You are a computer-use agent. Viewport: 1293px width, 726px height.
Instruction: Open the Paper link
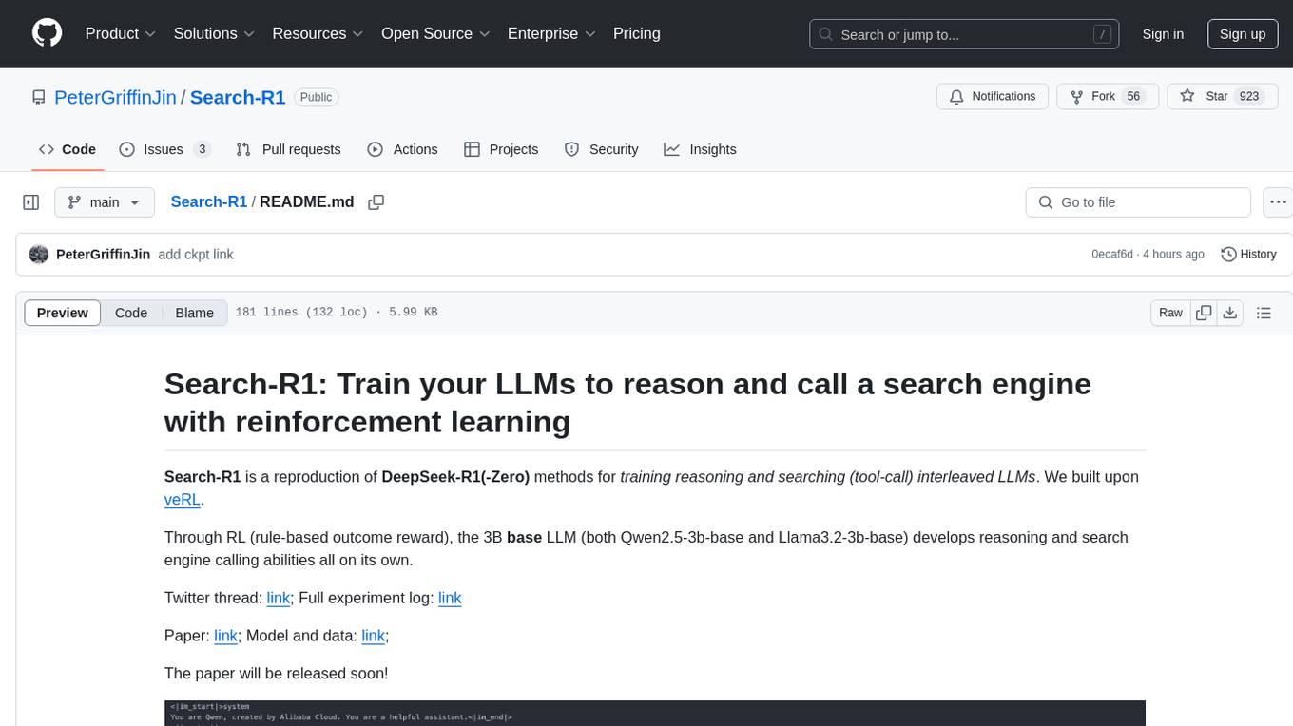pyautogui.click(x=225, y=636)
